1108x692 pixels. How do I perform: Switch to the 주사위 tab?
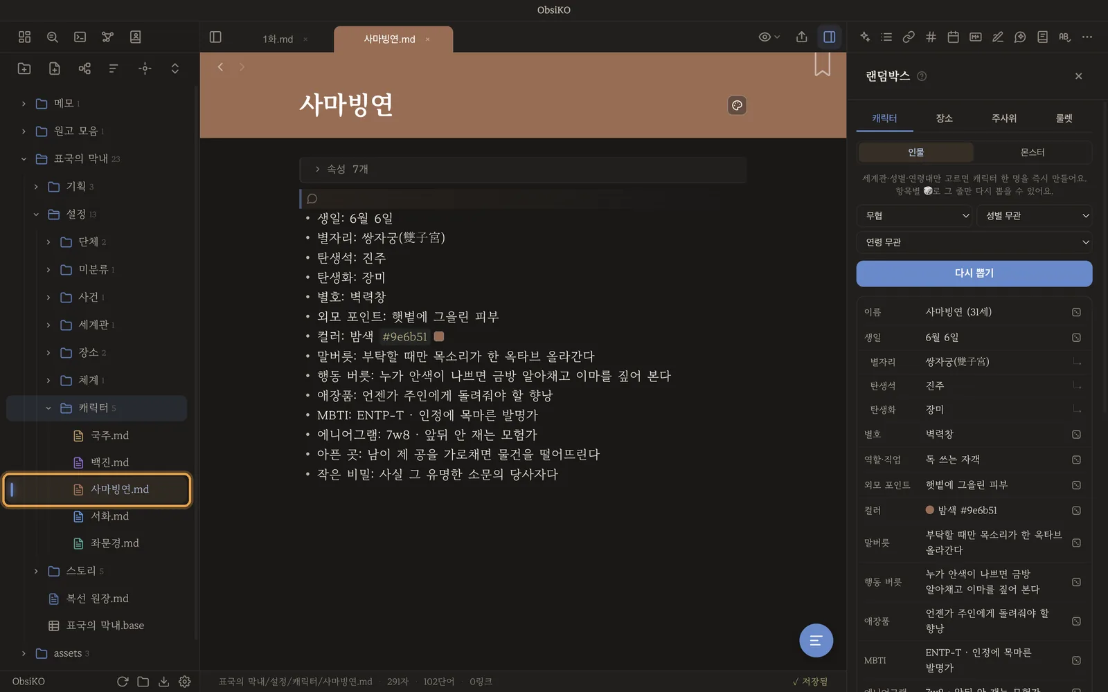(1004, 118)
